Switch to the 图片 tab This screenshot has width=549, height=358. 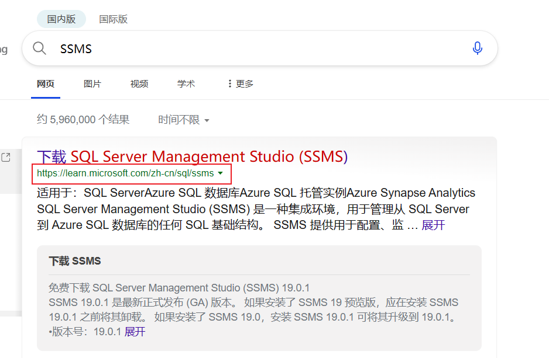pos(92,84)
